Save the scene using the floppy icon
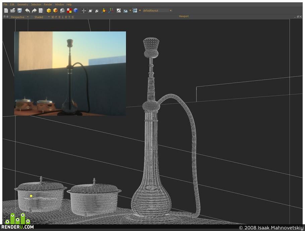 point(20,10)
